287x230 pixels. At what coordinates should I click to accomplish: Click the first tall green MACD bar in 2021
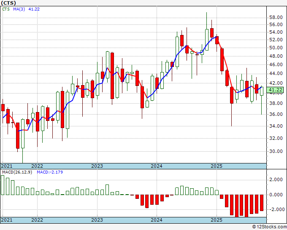3,185
